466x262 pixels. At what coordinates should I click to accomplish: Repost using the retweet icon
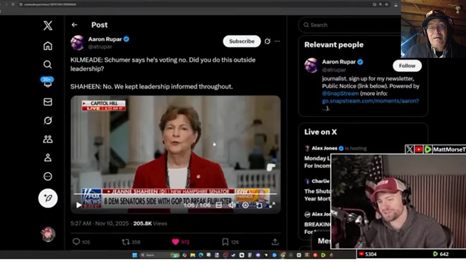(125, 242)
